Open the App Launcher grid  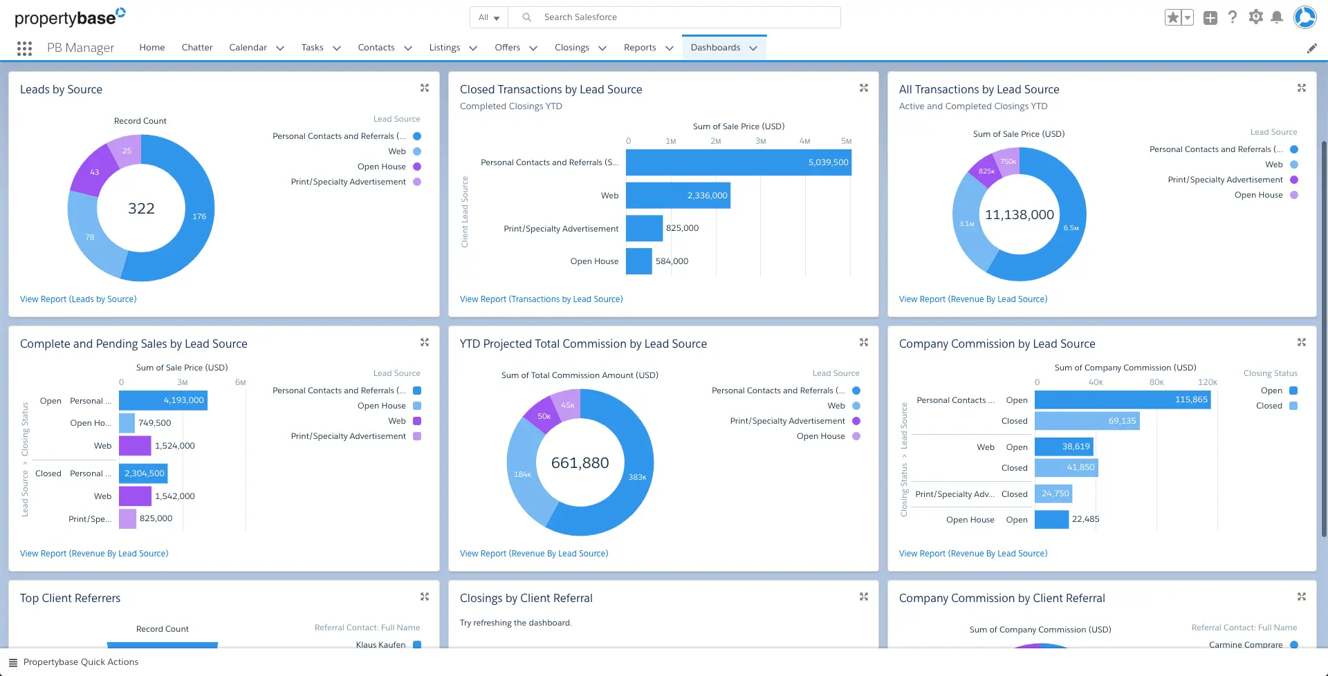tap(24, 48)
